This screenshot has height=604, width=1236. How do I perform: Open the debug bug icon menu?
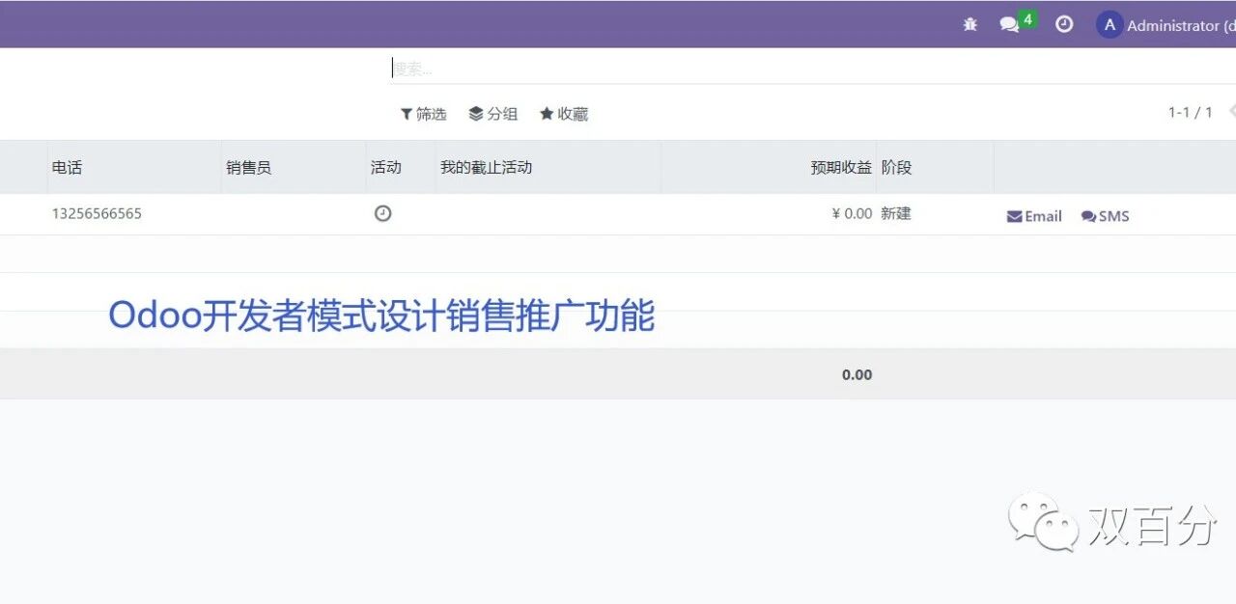(970, 25)
